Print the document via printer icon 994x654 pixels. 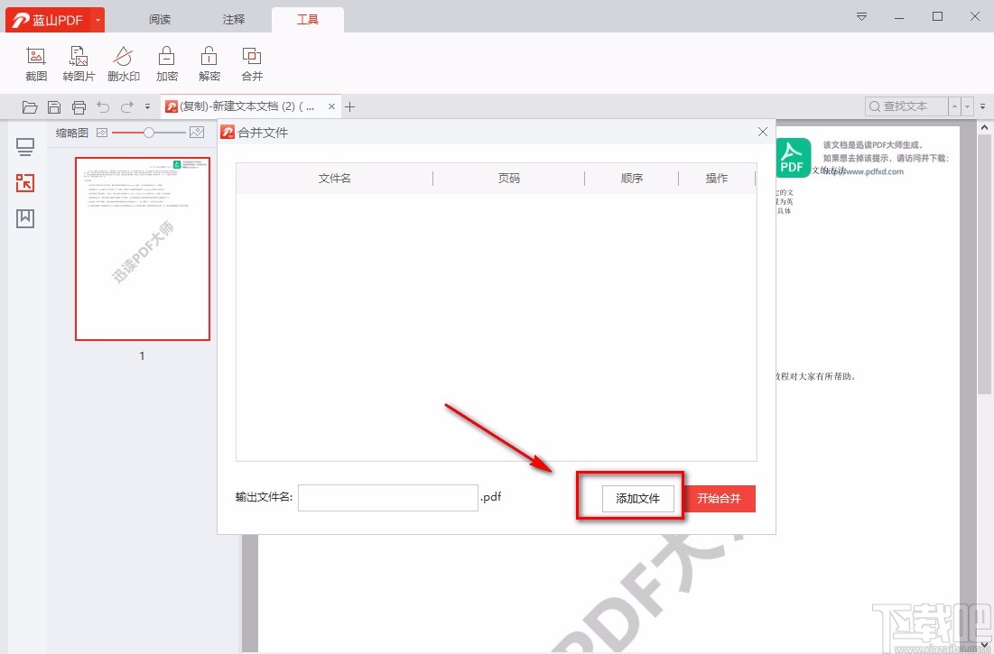click(x=79, y=107)
